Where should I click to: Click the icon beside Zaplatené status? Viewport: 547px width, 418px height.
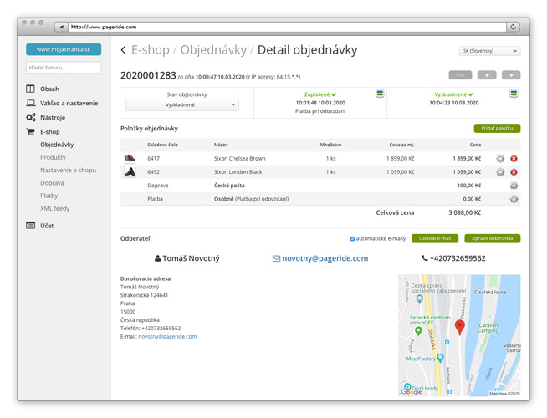pyautogui.click(x=380, y=94)
